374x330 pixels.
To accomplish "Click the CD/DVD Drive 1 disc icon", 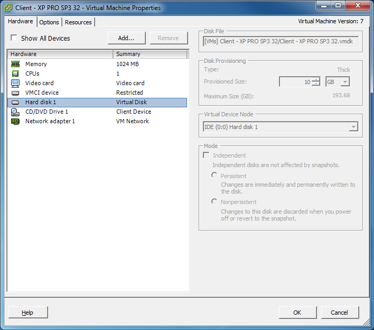I will (x=15, y=112).
